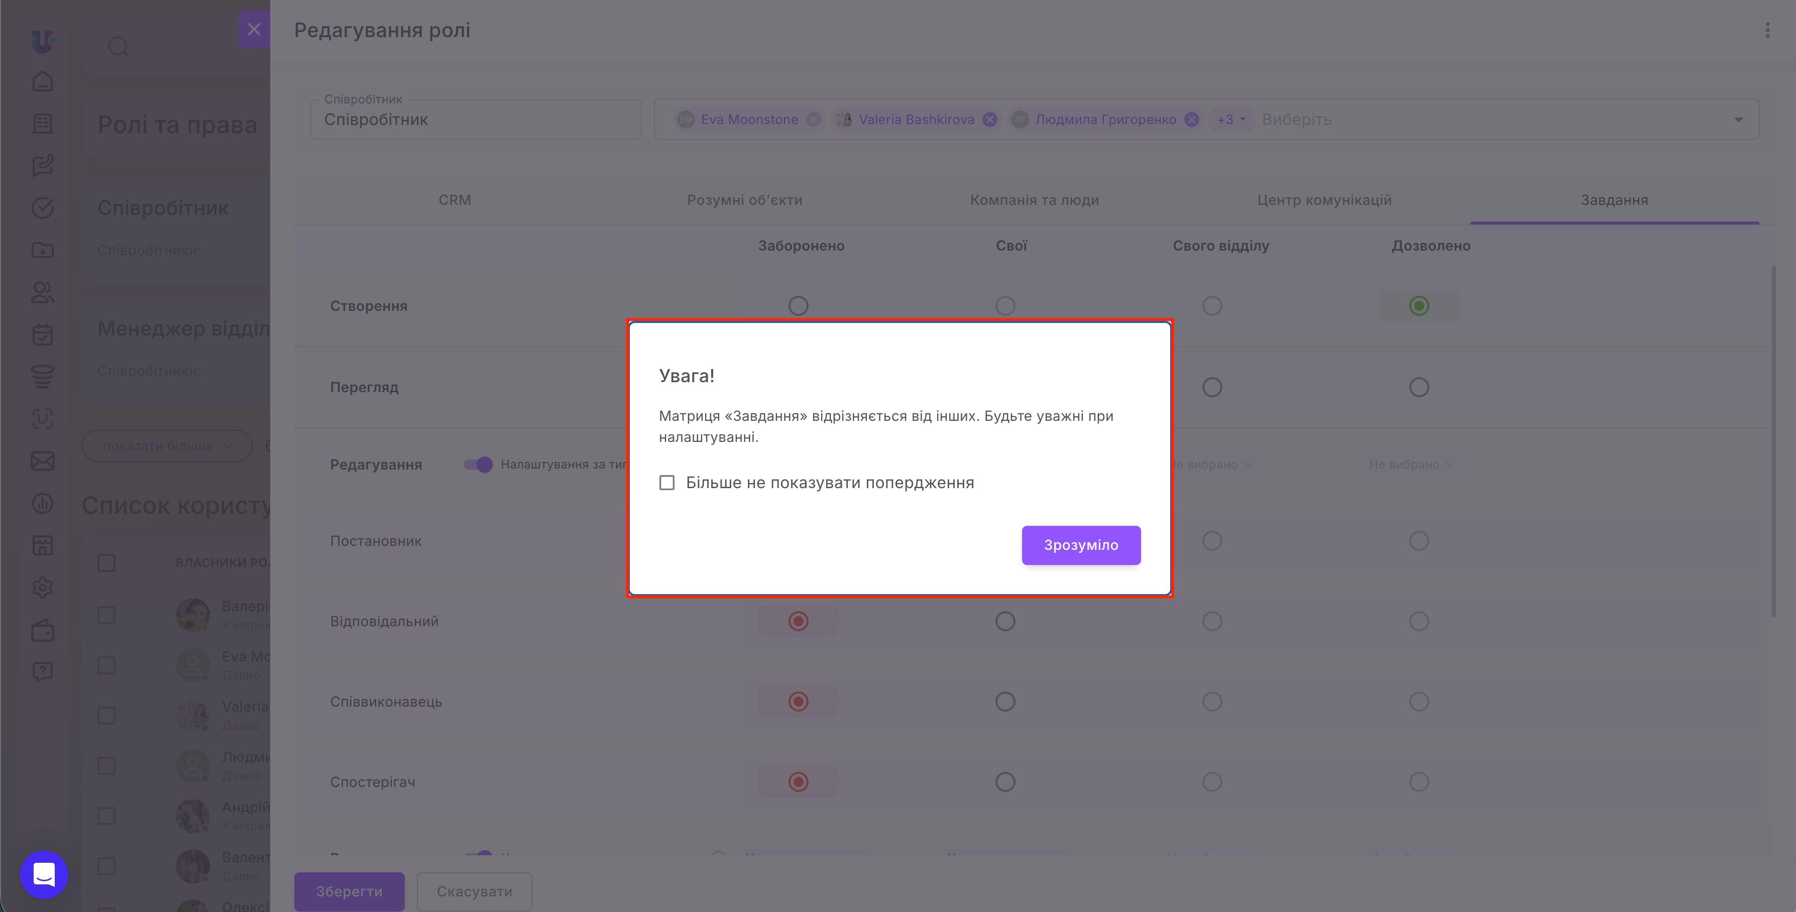Image resolution: width=1796 pixels, height=912 pixels.
Task: Open the home icon in sidebar
Action: click(x=43, y=81)
